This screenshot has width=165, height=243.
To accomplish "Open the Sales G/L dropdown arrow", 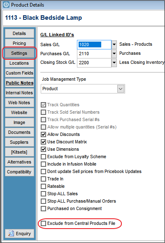I will tap(114, 44).
